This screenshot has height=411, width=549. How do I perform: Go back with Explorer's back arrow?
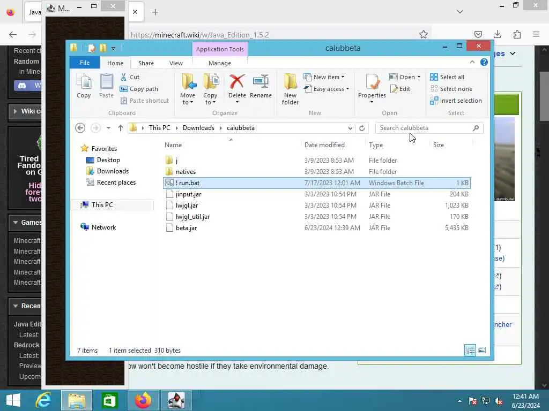click(x=80, y=128)
